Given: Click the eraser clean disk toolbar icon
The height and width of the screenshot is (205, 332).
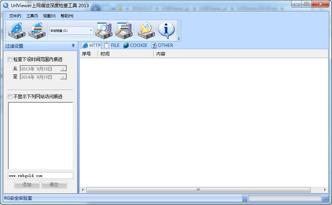Looking at the screenshot, I should pyautogui.click(x=124, y=30).
